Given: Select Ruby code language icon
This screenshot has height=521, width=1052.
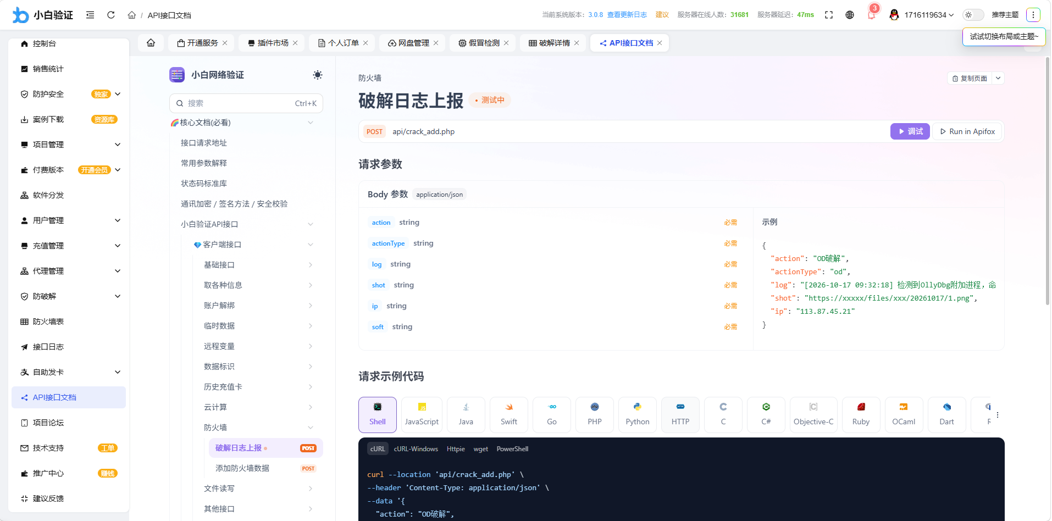Looking at the screenshot, I should (x=861, y=414).
